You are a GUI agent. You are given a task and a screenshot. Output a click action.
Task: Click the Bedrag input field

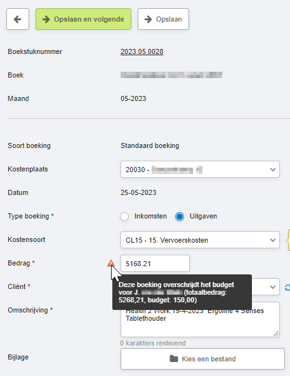click(155, 264)
